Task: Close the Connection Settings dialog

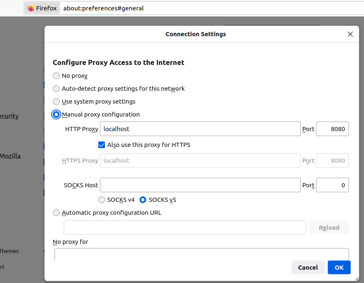Action: (350, 34)
